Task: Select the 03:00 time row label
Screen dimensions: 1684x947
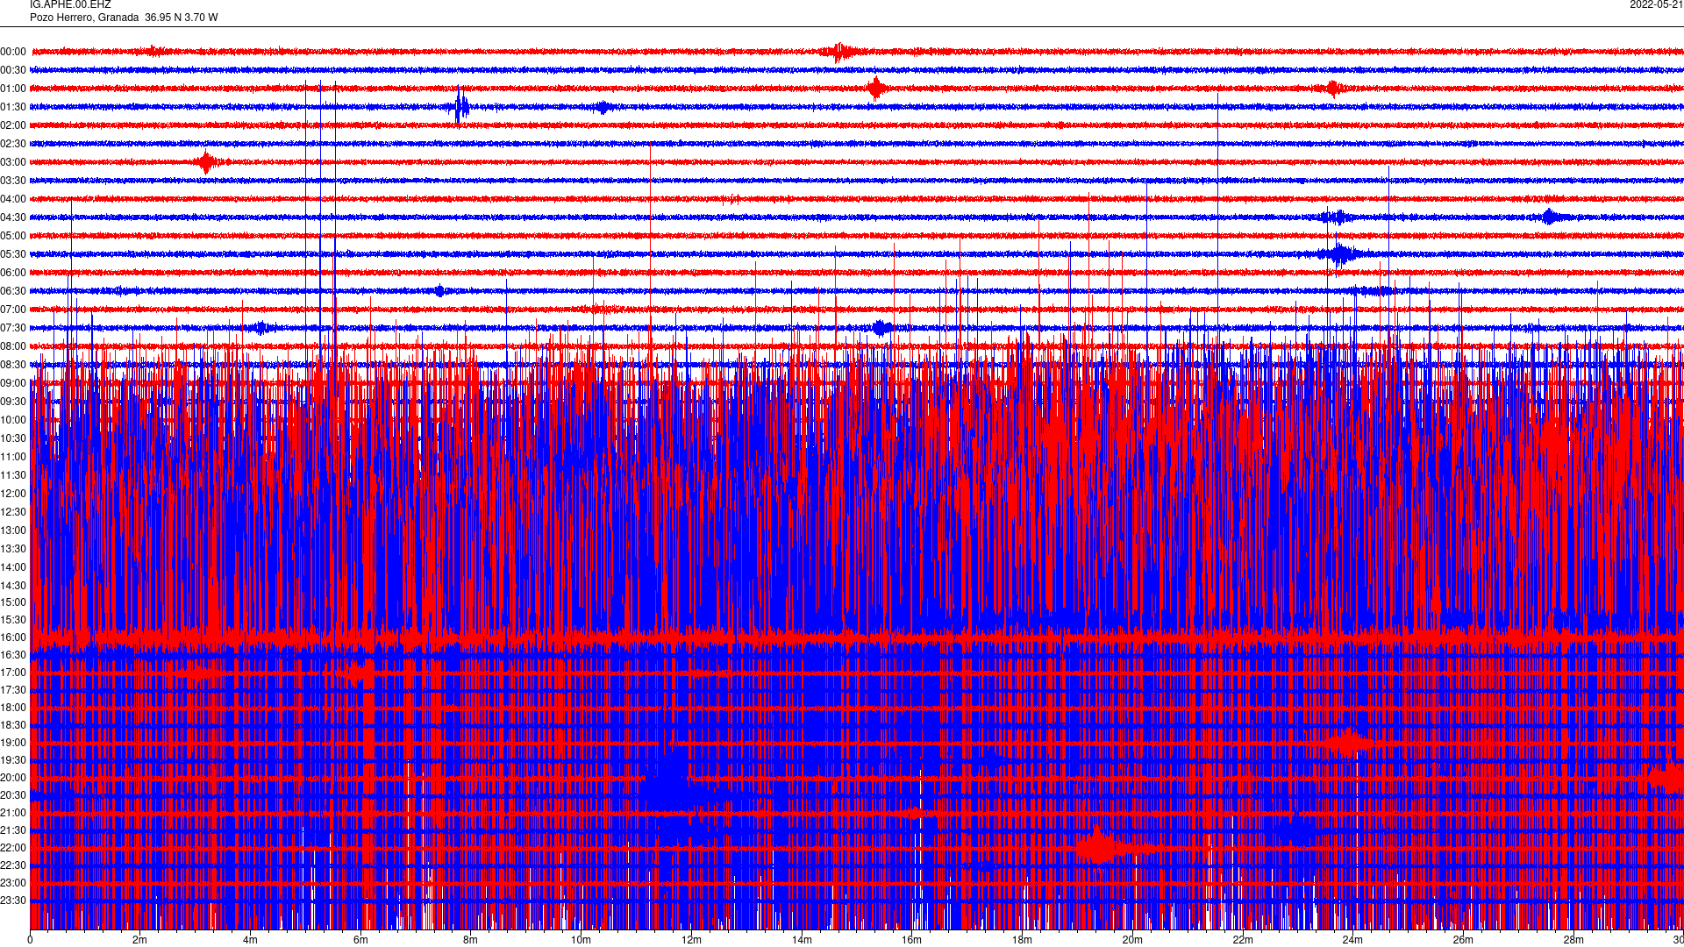Action: 13,162
